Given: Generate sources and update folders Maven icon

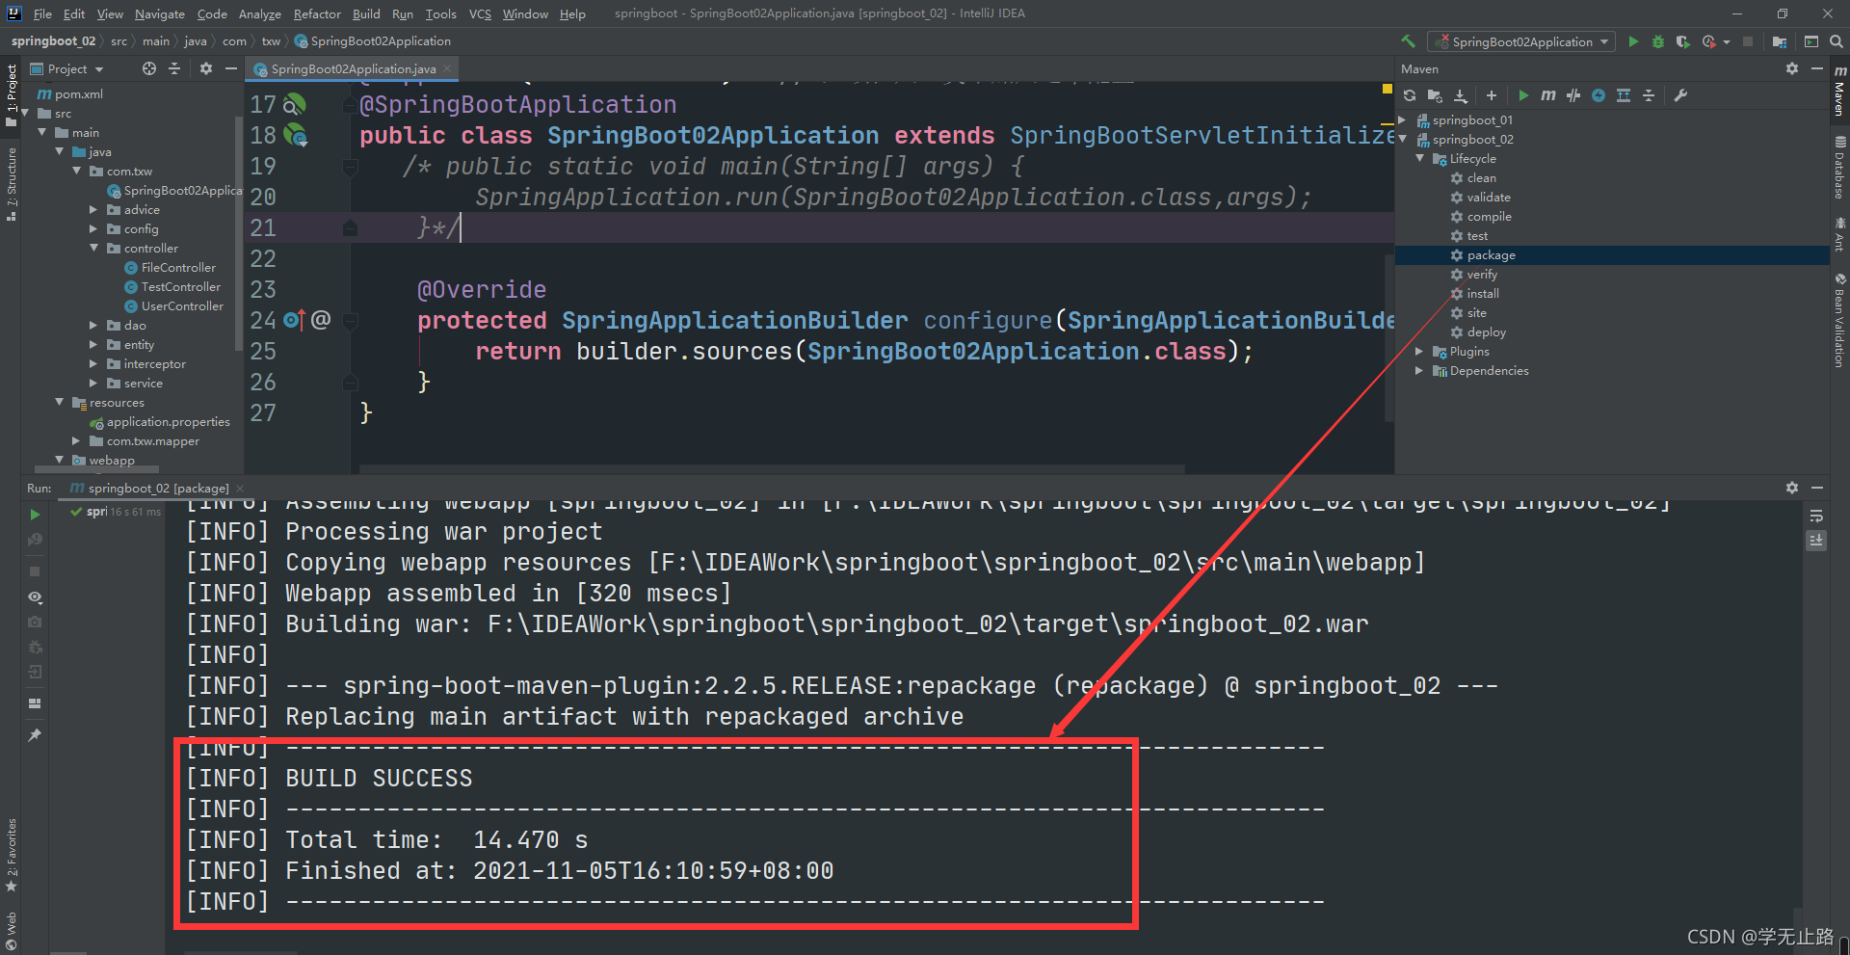Looking at the screenshot, I should point(1435,95).
